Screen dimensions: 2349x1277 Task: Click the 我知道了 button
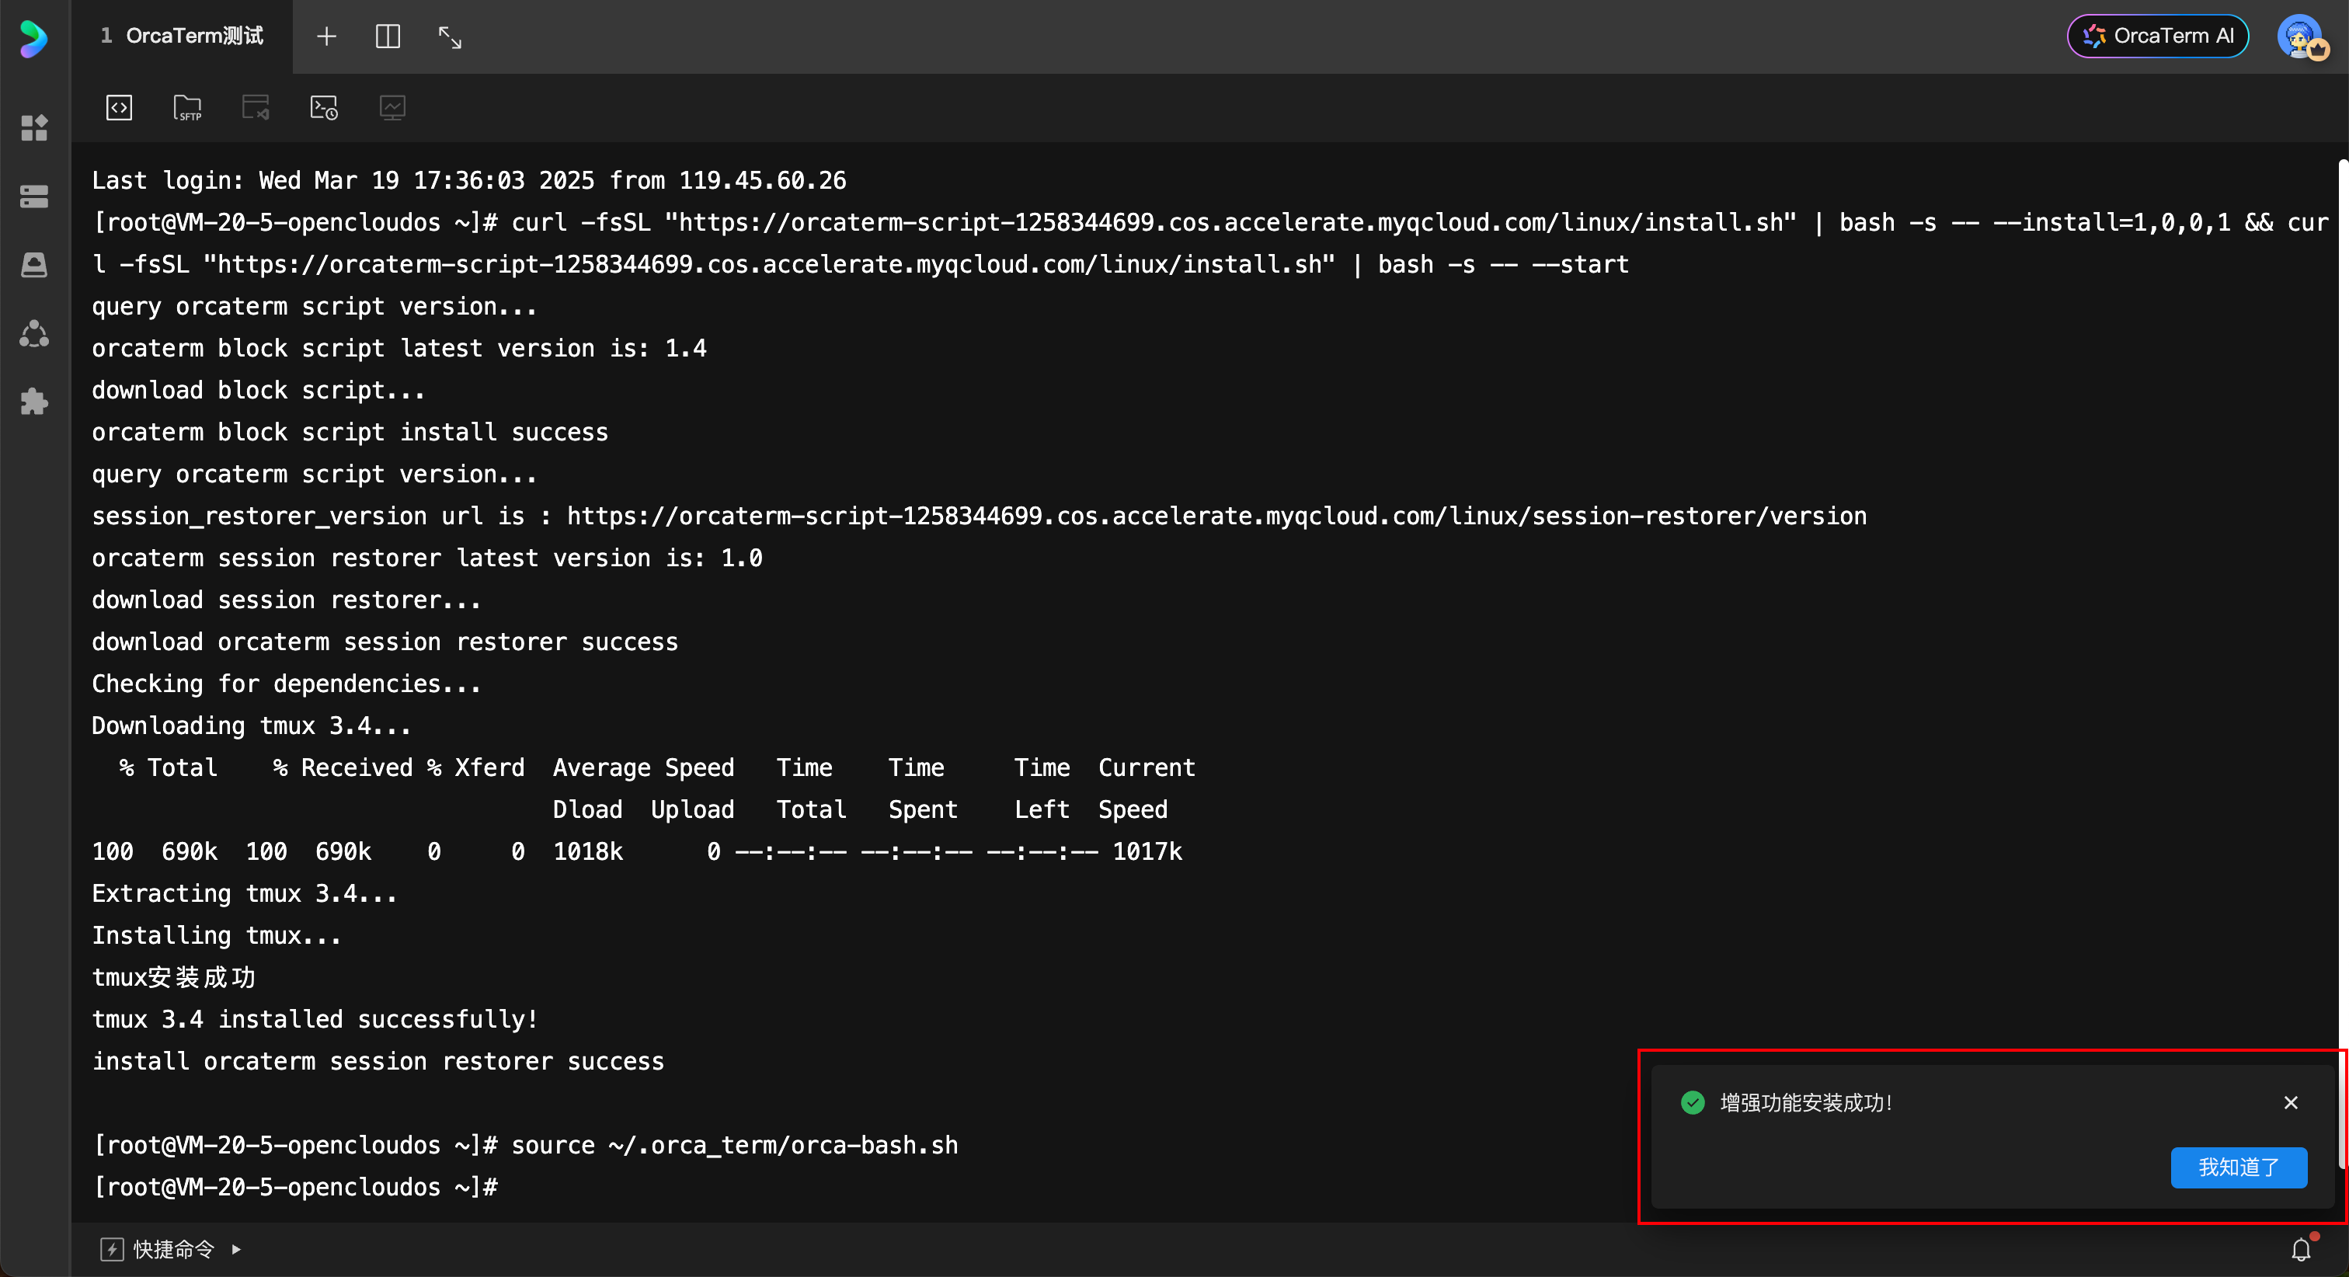(2239, 1167)
